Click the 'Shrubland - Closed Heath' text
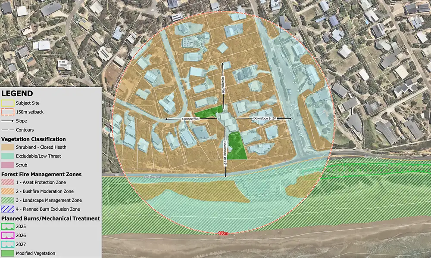This screenshot has height=258, width=431. (41, 147)
